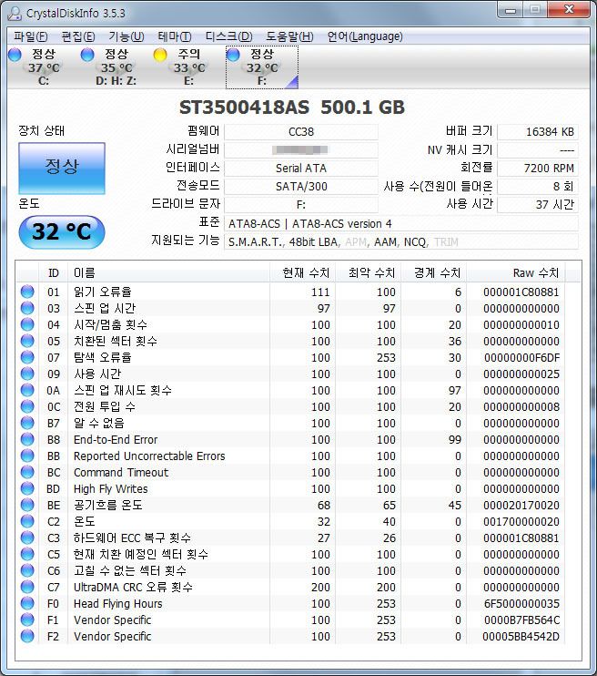Select the D: H: Z: disk status orb
The height and width of the screenshot is (676, 597).
click(87, 55)
